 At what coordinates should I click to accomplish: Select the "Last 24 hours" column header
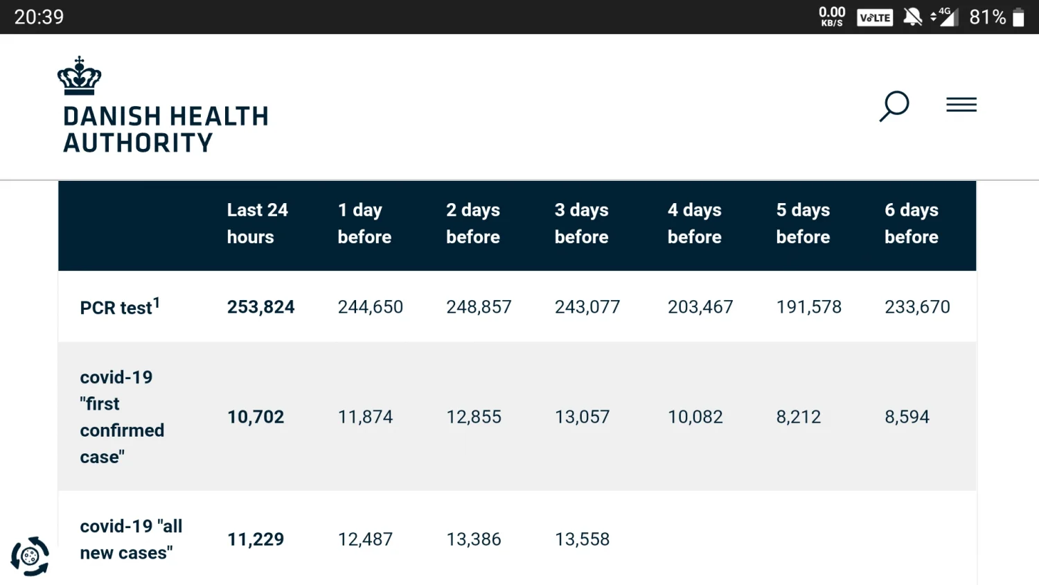pos(257,223)
